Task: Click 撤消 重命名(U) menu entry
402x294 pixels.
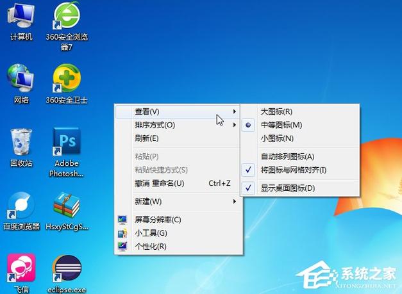Action: click(x=178, y=183)
